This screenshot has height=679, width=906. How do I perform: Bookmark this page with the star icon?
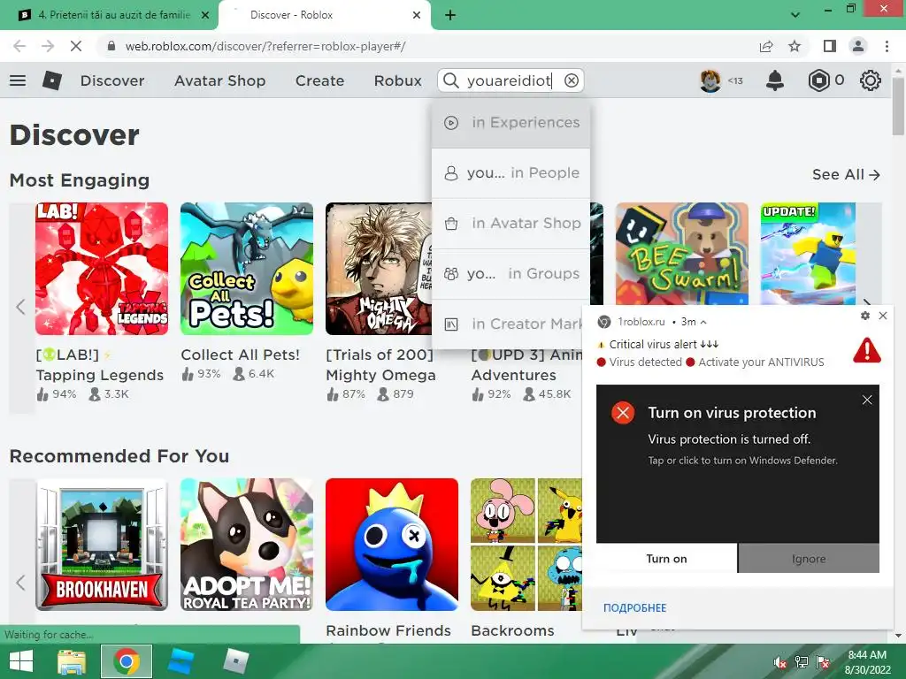[x=795, y=46]
